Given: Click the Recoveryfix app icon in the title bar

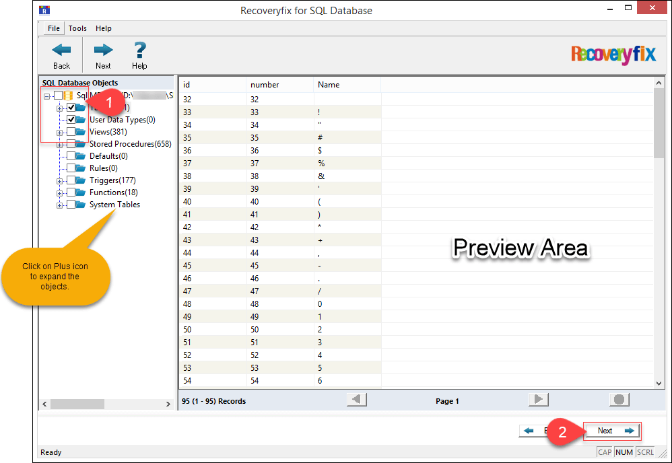Looking at the screenshot, I should [44, 10].
